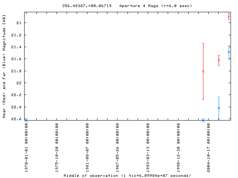
Task: Click the 2004-10-17 00:00:00 date label
Action: coord(209,148)
